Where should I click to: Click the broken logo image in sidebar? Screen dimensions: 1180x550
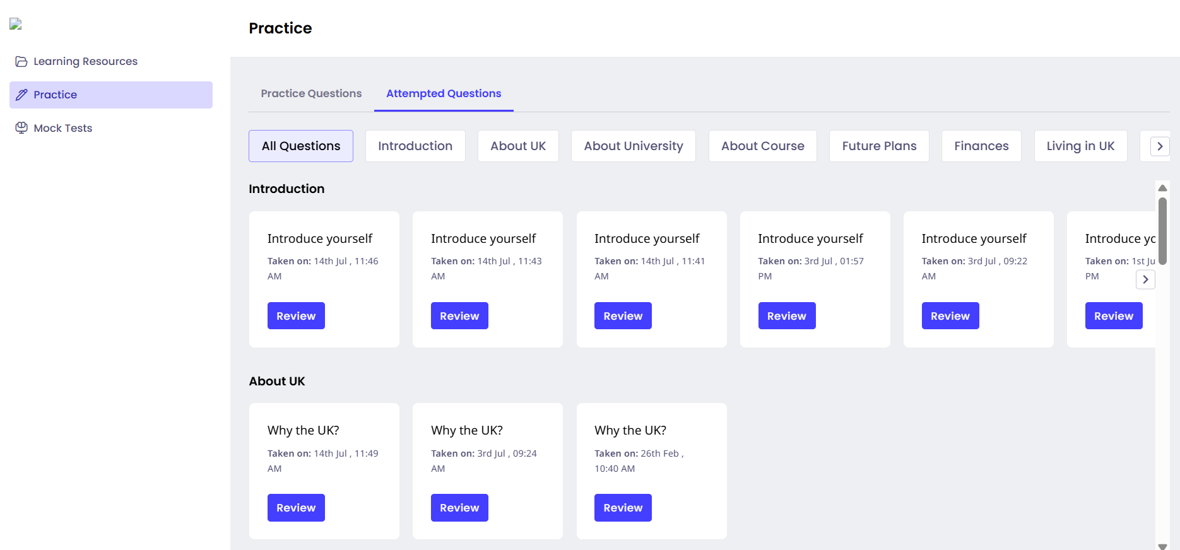coord(16,24)
